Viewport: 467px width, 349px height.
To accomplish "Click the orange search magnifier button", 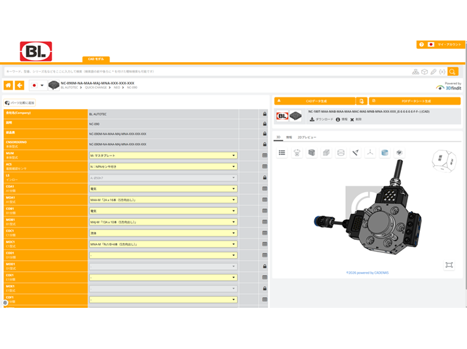I will tap(453, 72).
